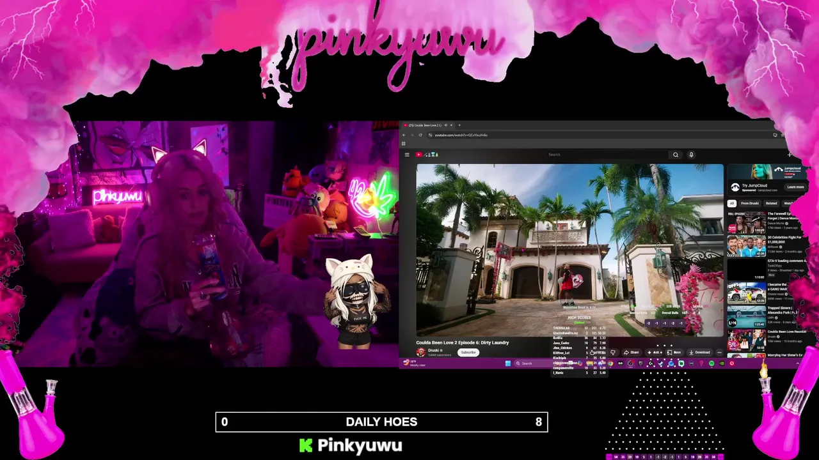Open Google Chrome from the taskbar
819x460 pixels.
pyautogui.click(x=610, y=363)
